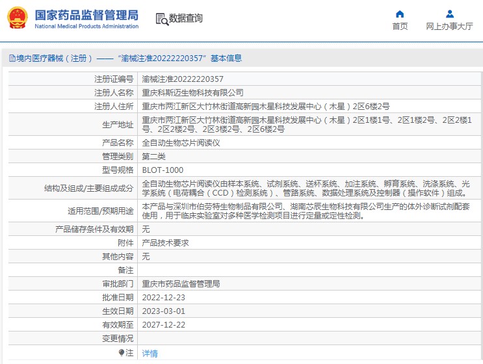483x364 pixels.
Task: Select expiry date 2027-12-22
Action: (164, 325)
